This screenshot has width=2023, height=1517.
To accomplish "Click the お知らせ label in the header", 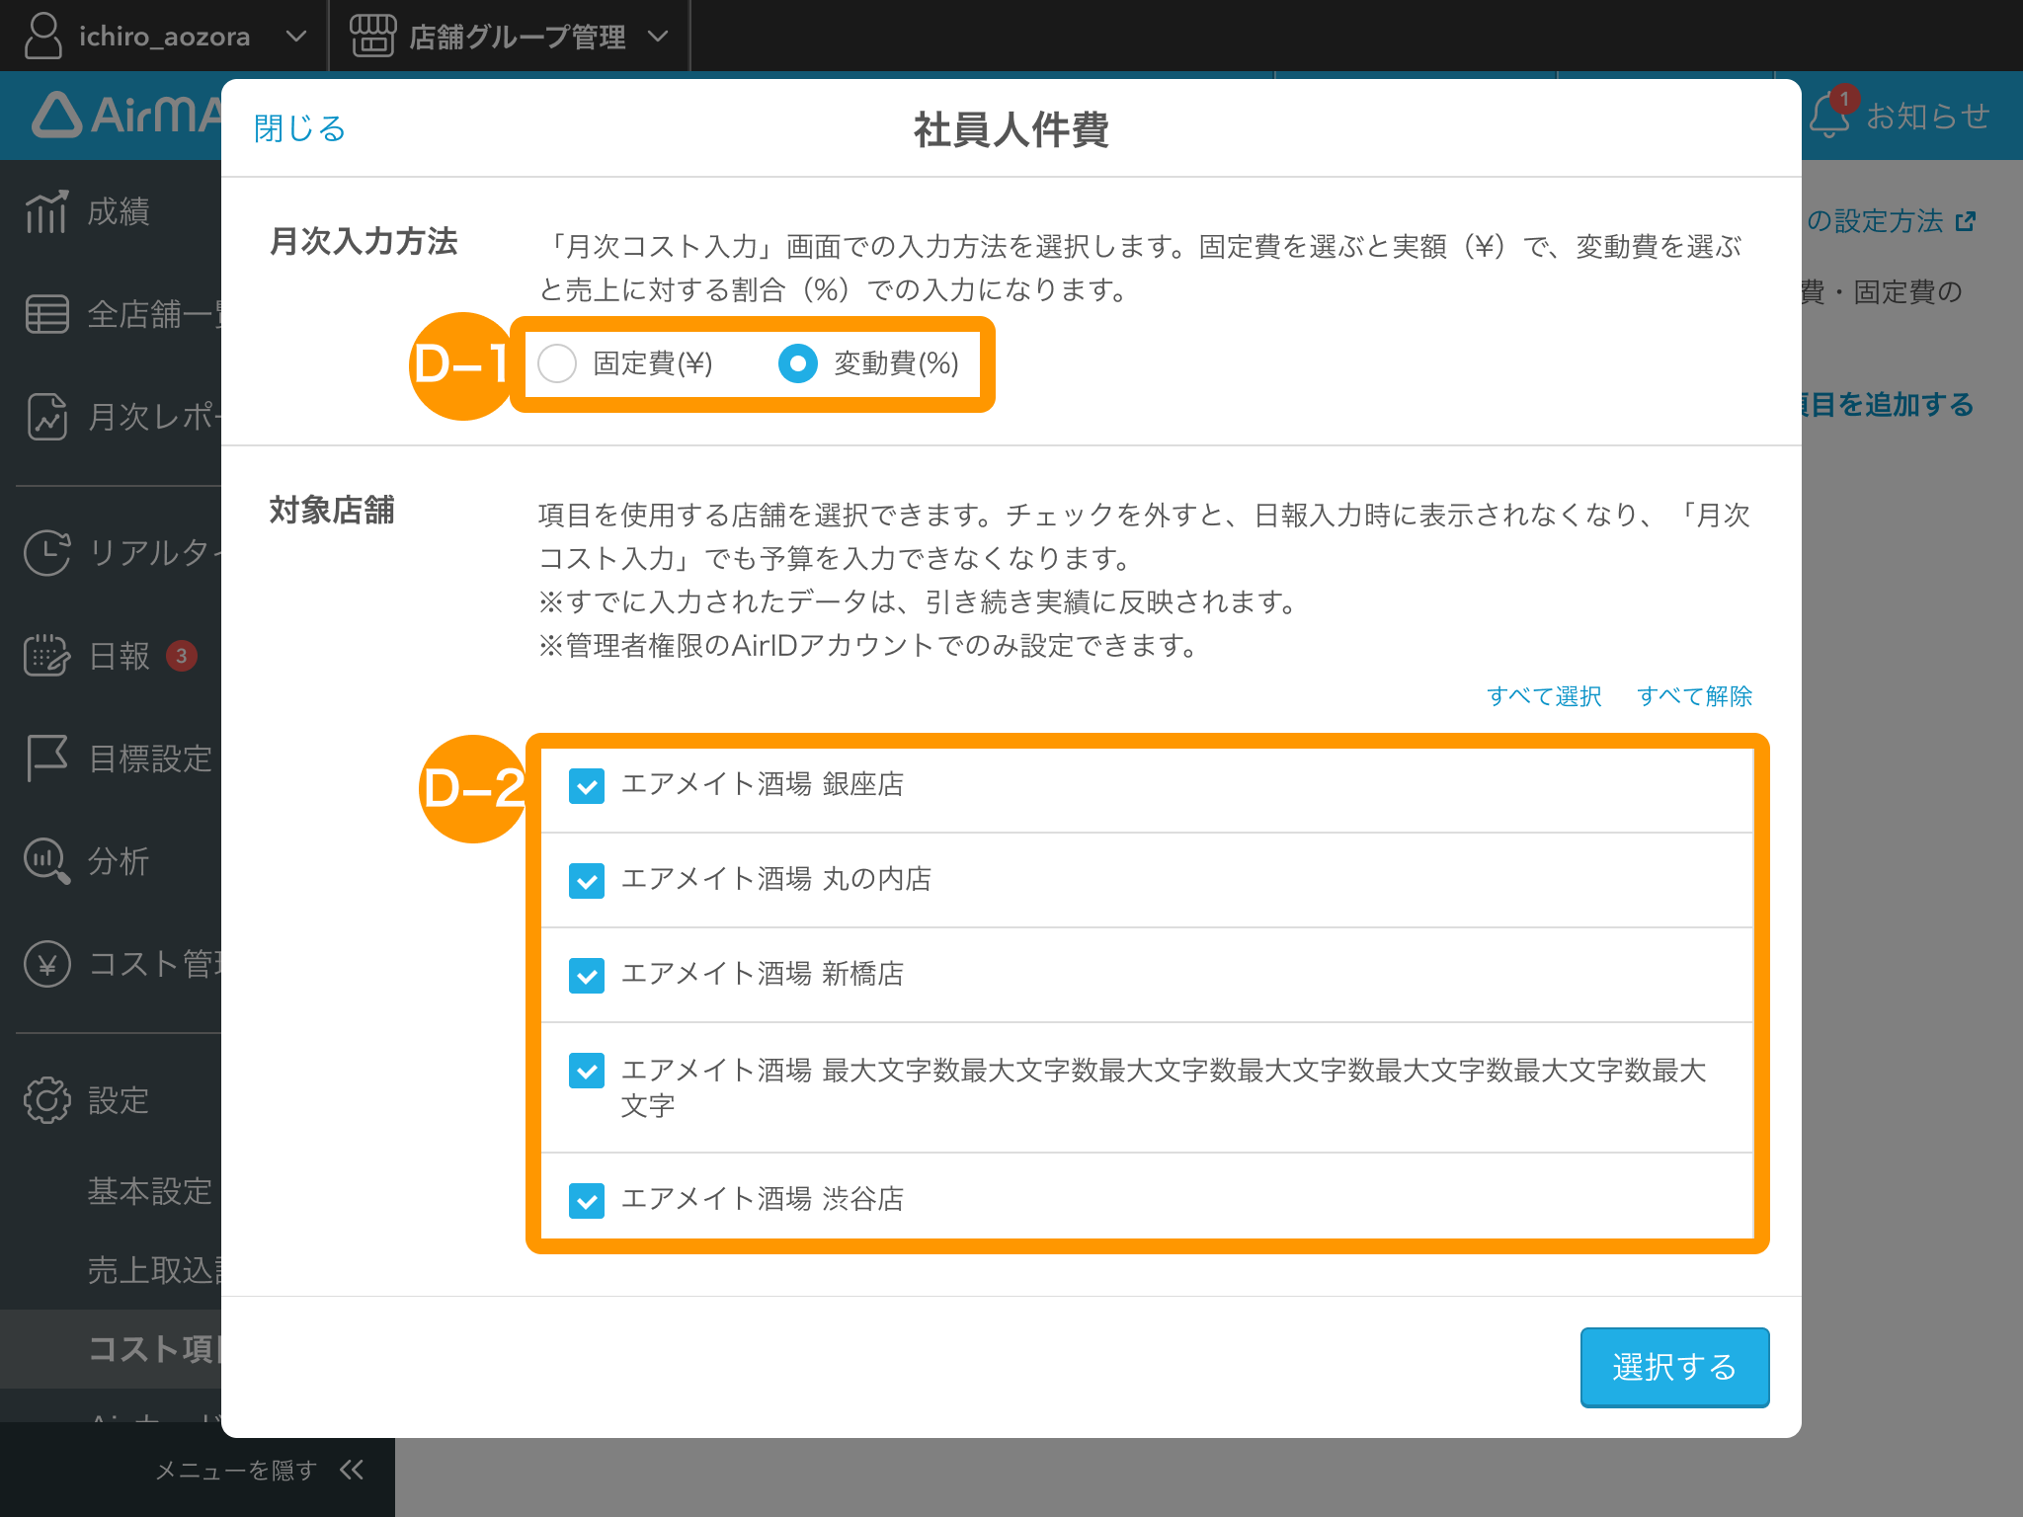I will 1927,116.
